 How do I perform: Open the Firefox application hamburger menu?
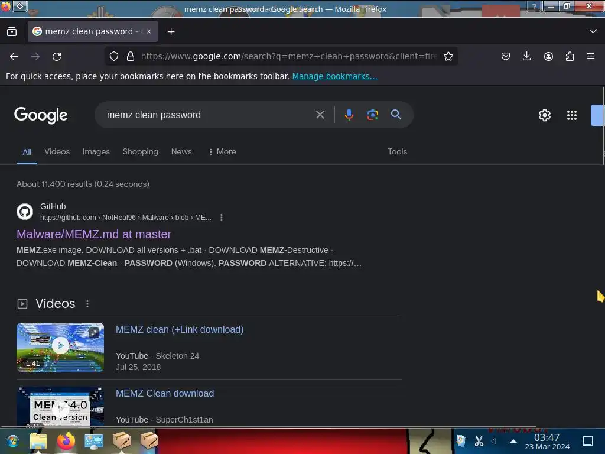pyautogui.click(x=591, y=56)
